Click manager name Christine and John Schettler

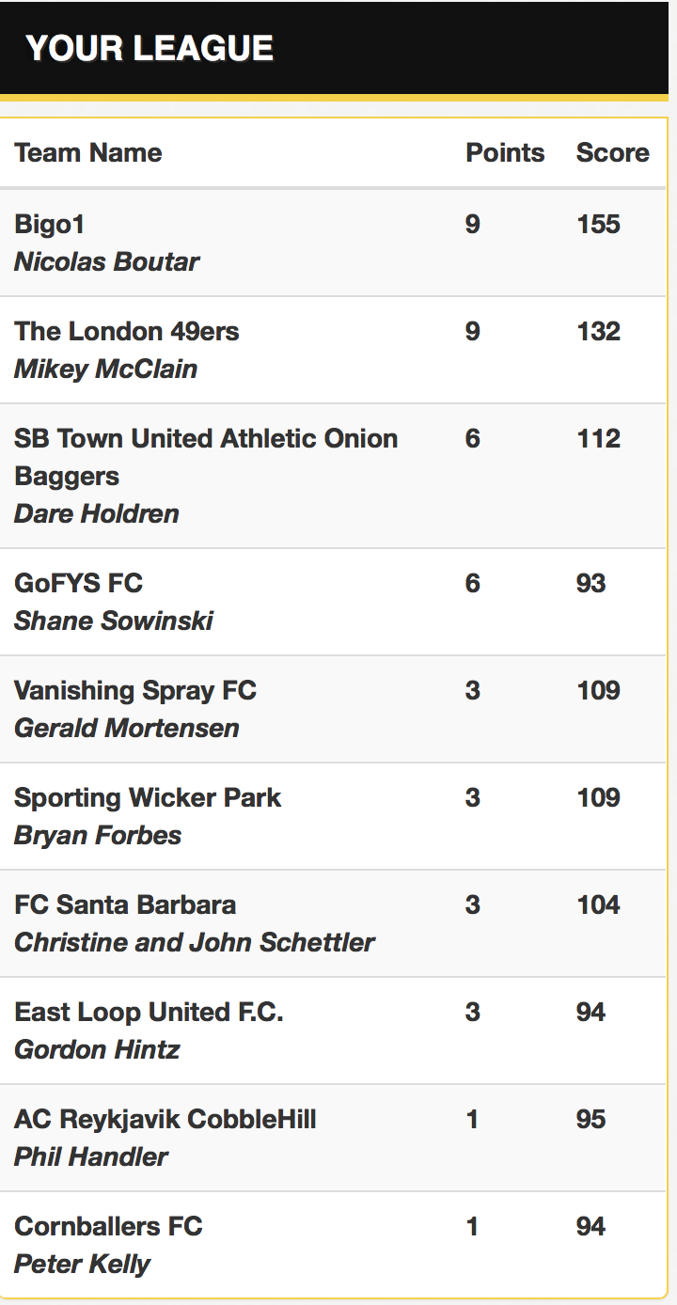point(195,943)
